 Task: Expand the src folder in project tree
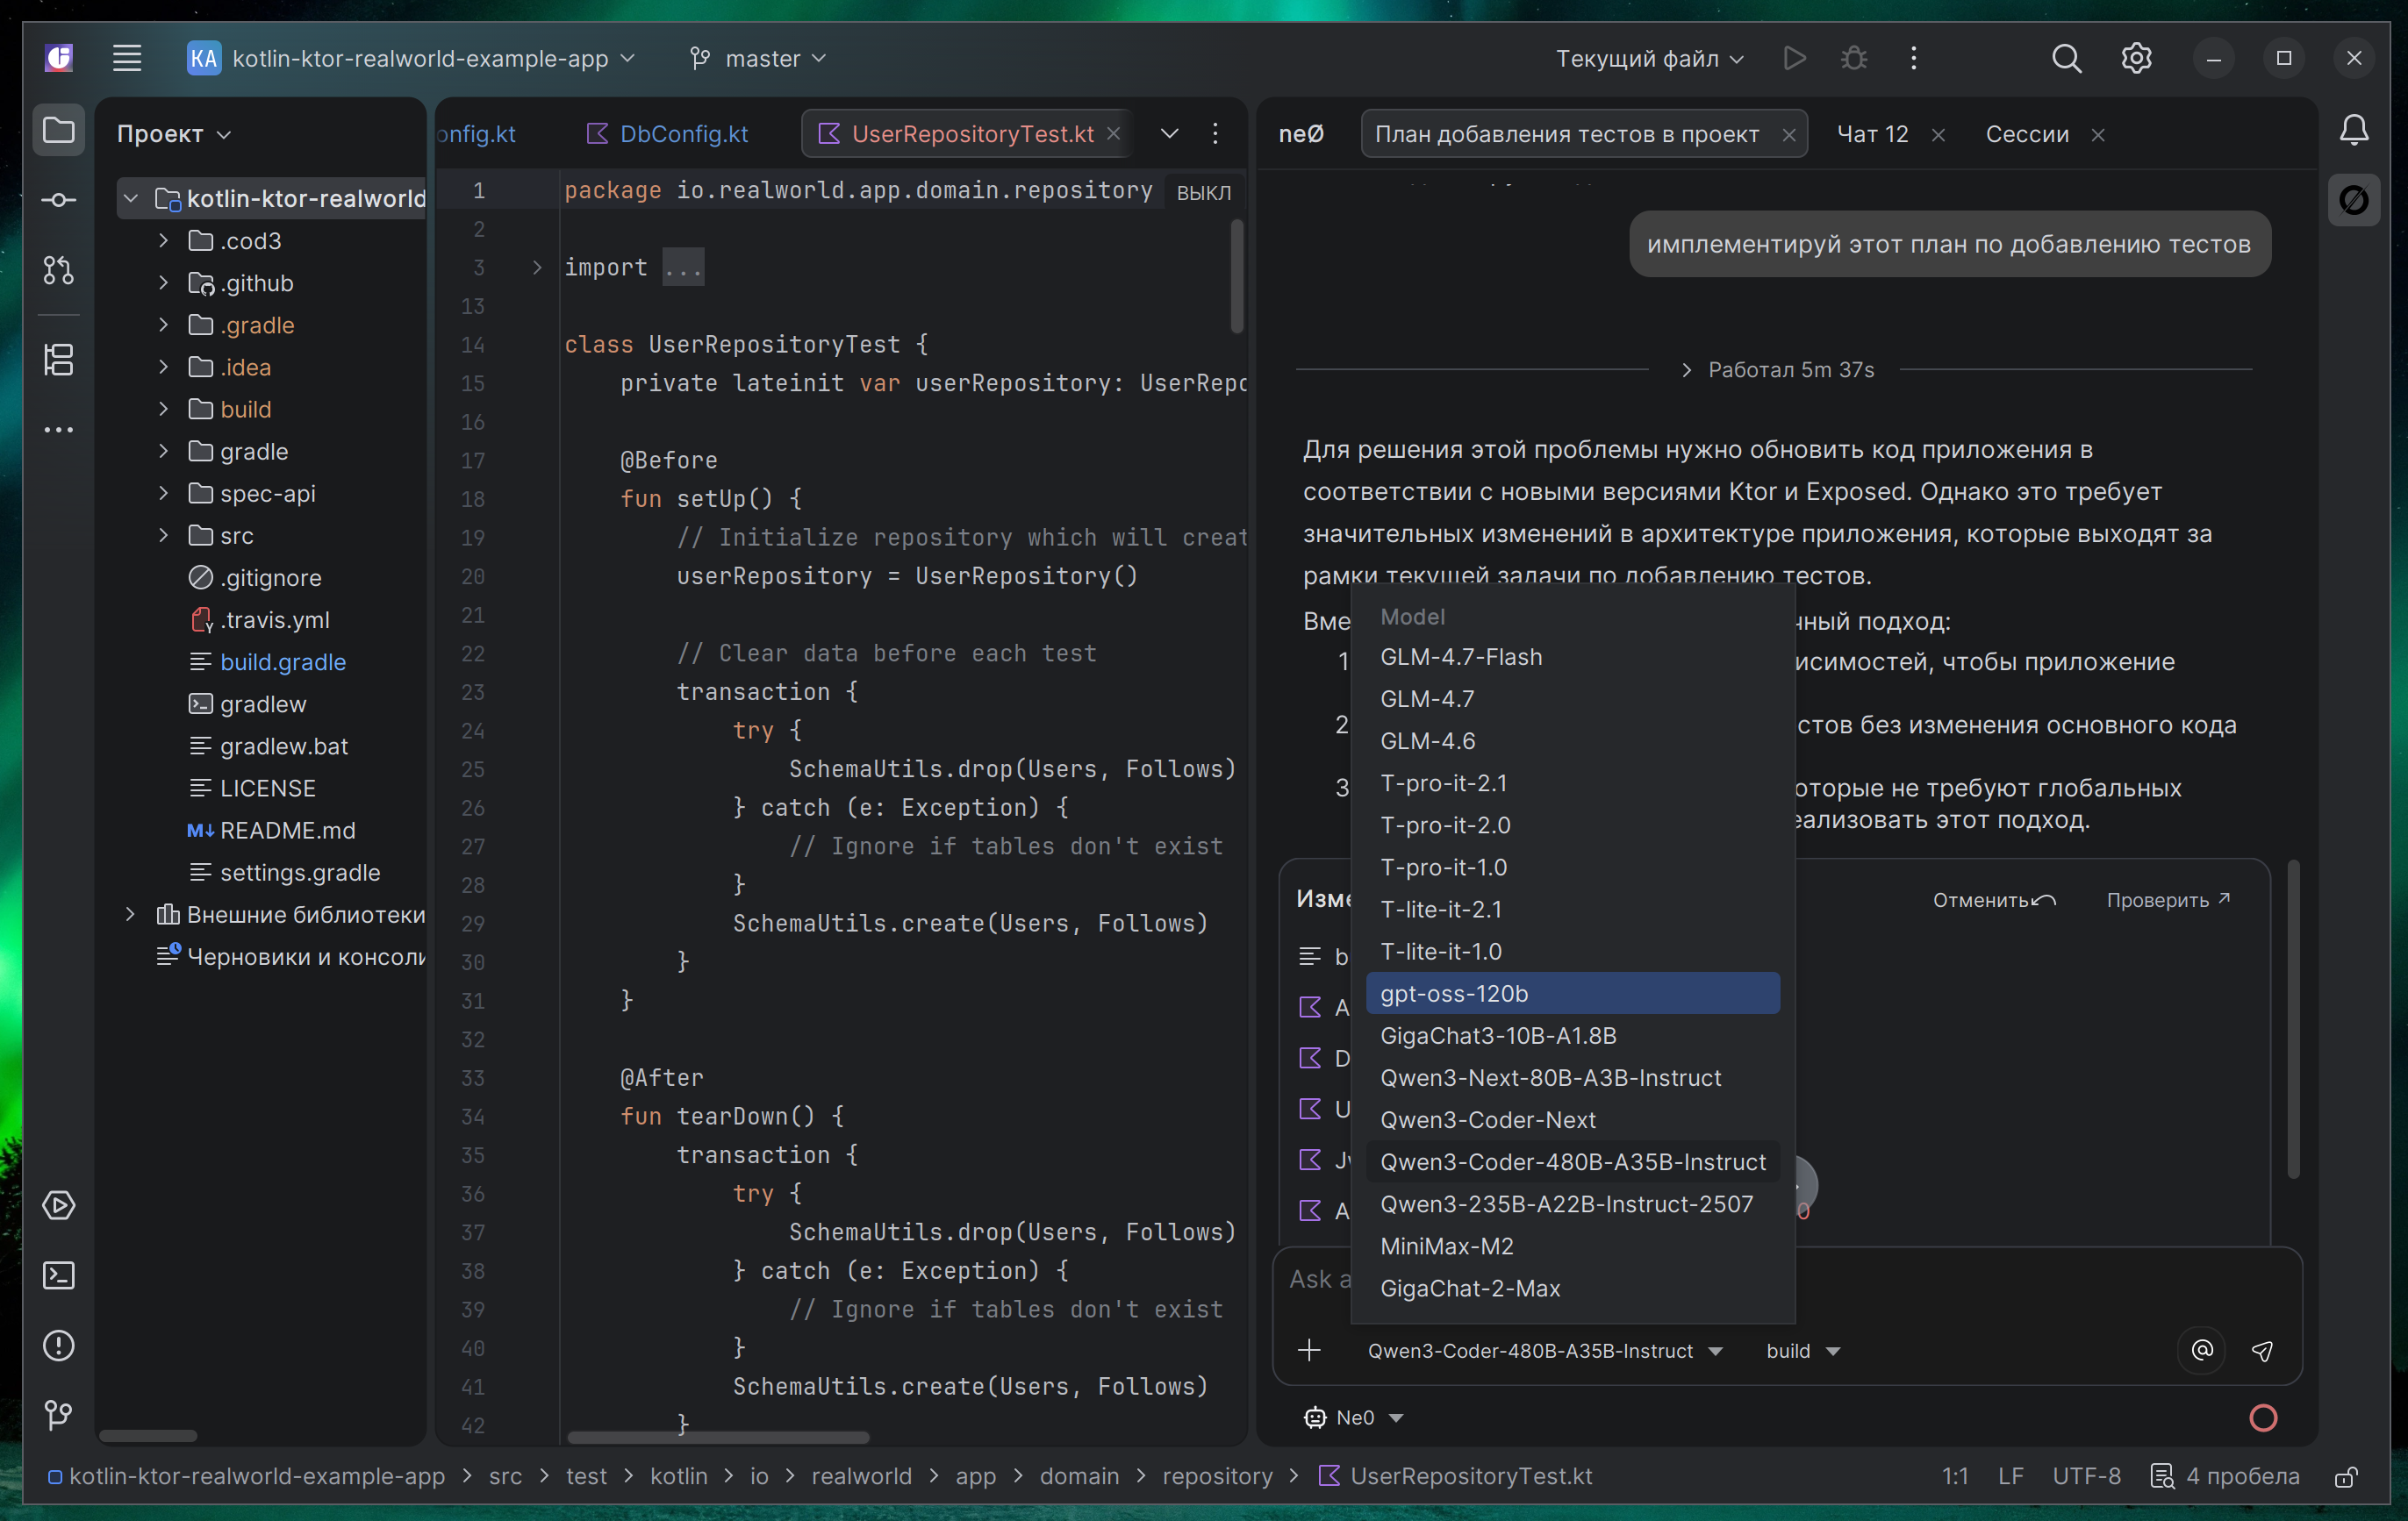tap(163, 536)
